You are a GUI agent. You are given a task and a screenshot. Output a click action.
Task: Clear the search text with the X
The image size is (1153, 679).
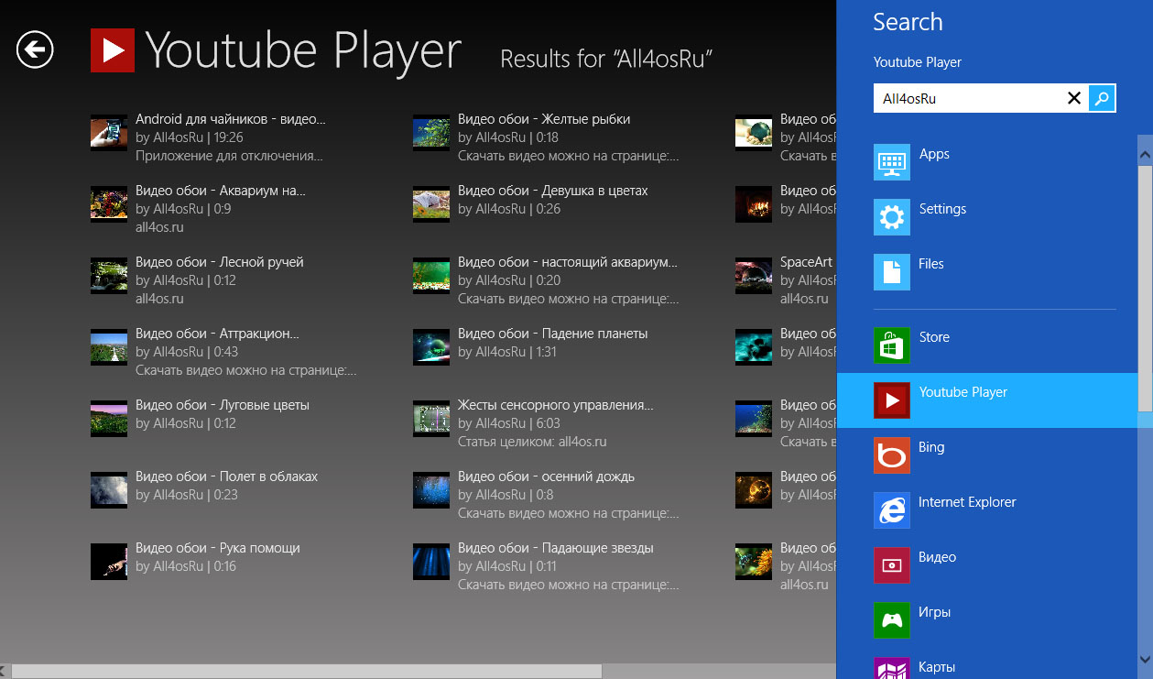(x=1074, y=98)
